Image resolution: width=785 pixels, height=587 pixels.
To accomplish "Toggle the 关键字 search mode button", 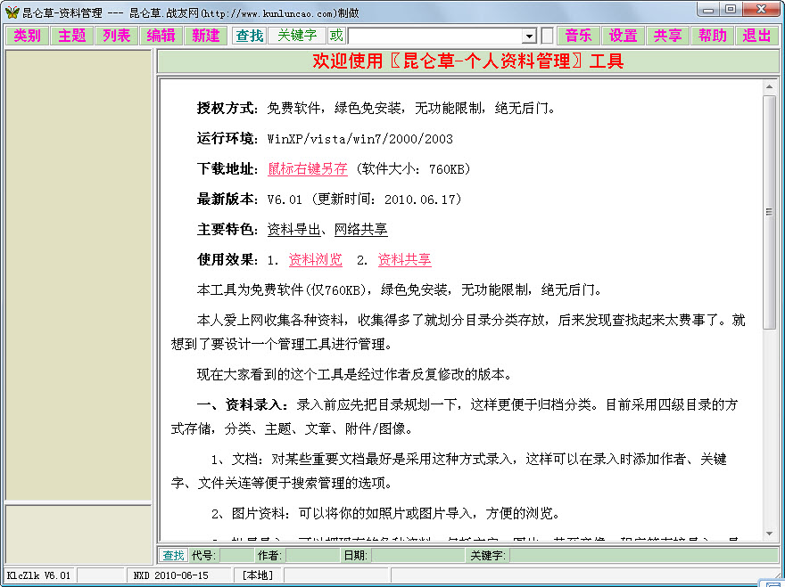I will [297, 36].
